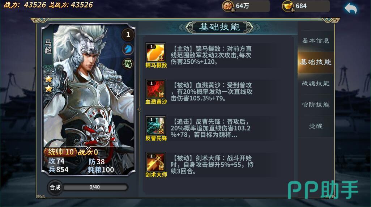Select the highlighted 基础技能 tab

pyautogui.click(x=316, y=62)
